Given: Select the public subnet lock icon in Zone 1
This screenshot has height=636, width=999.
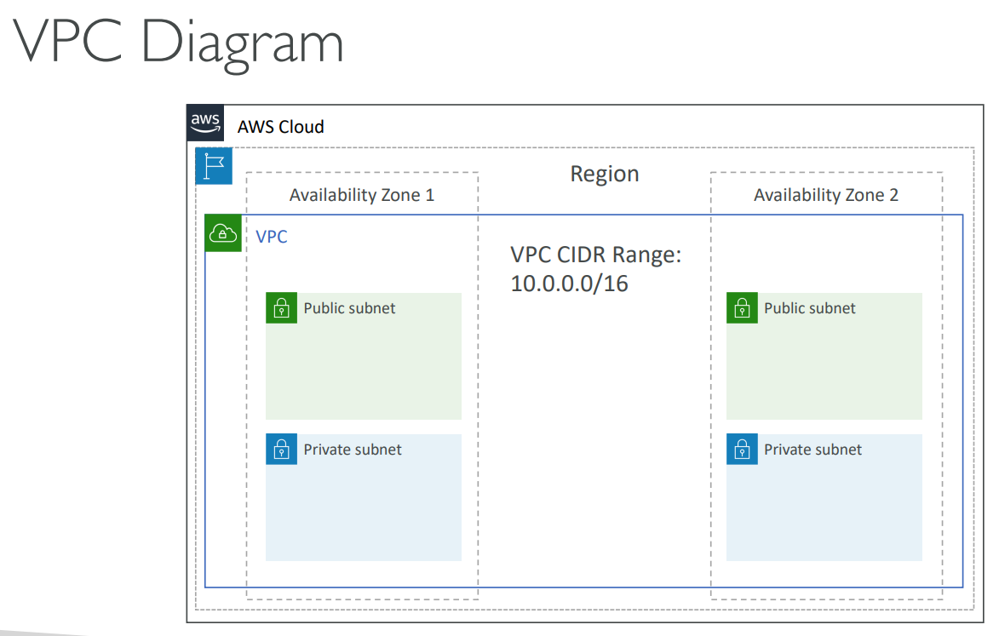Looking at the screenshot, I should 281,308.
